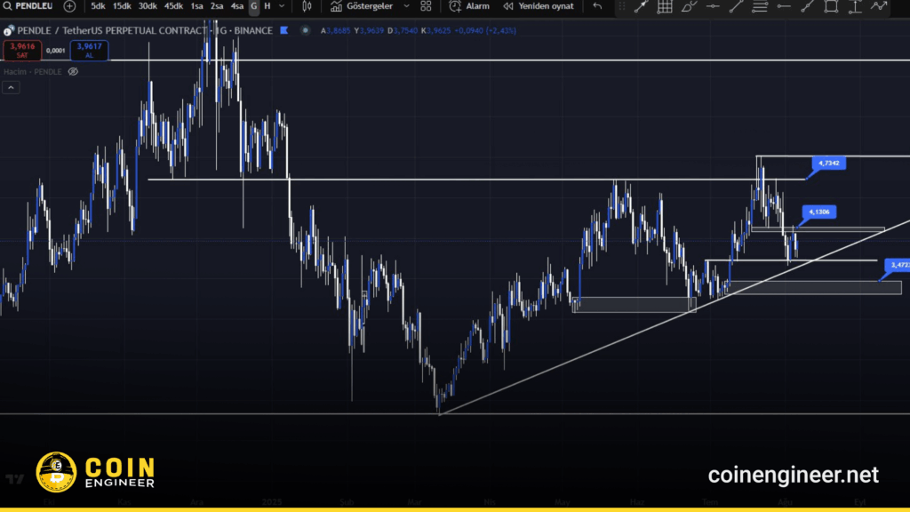Viewport: 910px width, 512px height.
Task: Add a symbol with the plus icon
Action: (69, 6)
